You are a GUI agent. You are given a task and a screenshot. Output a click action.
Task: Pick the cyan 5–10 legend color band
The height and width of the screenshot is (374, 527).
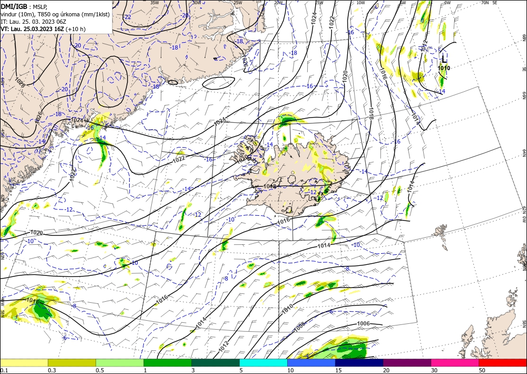pos(263,362)
